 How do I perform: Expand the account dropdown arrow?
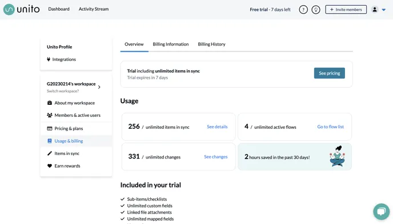384,10
